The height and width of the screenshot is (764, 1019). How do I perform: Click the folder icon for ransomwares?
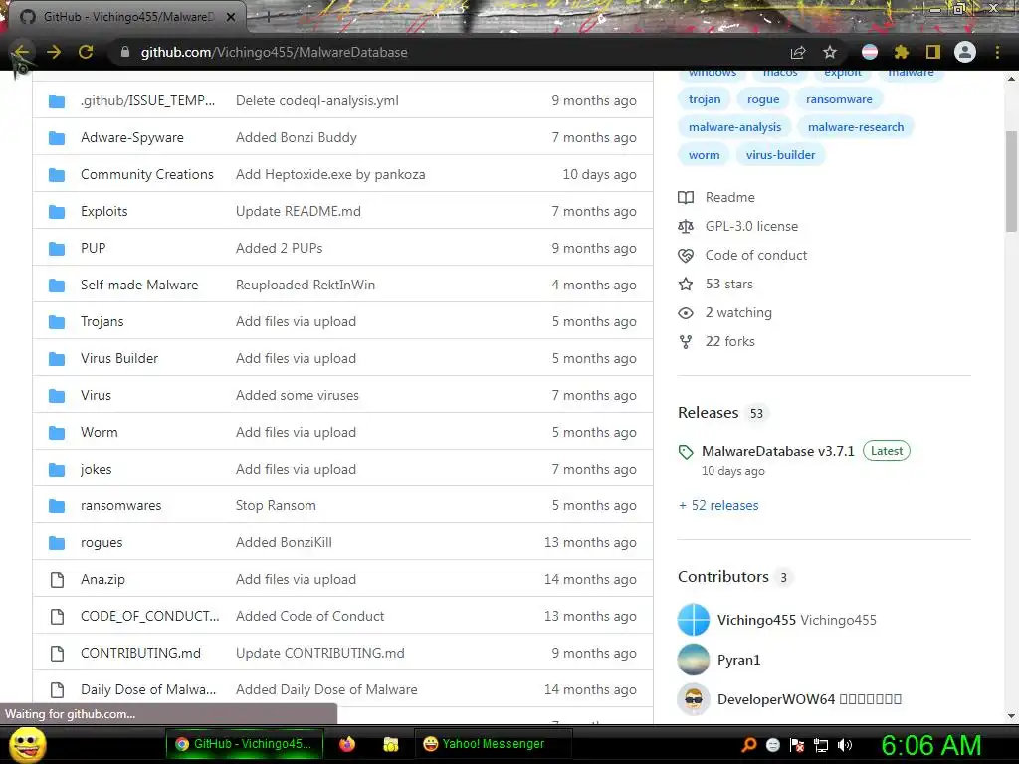57,505
